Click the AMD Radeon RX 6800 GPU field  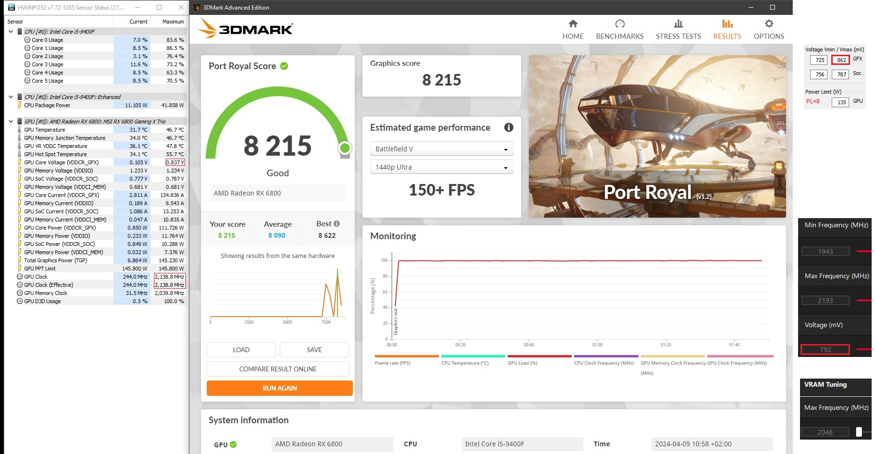click(332, 444)
